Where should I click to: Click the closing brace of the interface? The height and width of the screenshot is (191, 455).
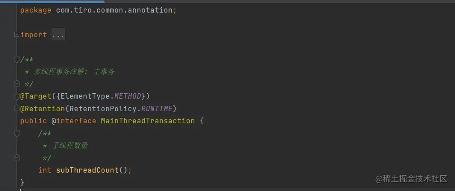pos(22,182)
